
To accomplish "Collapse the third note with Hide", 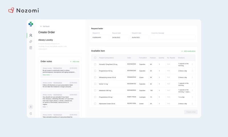I will click(45, 107).
